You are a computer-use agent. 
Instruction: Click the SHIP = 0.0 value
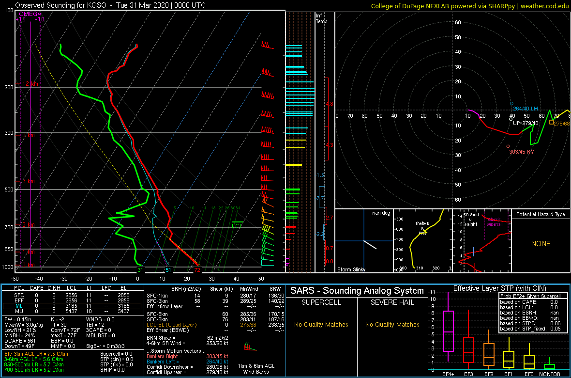point(113,370)
